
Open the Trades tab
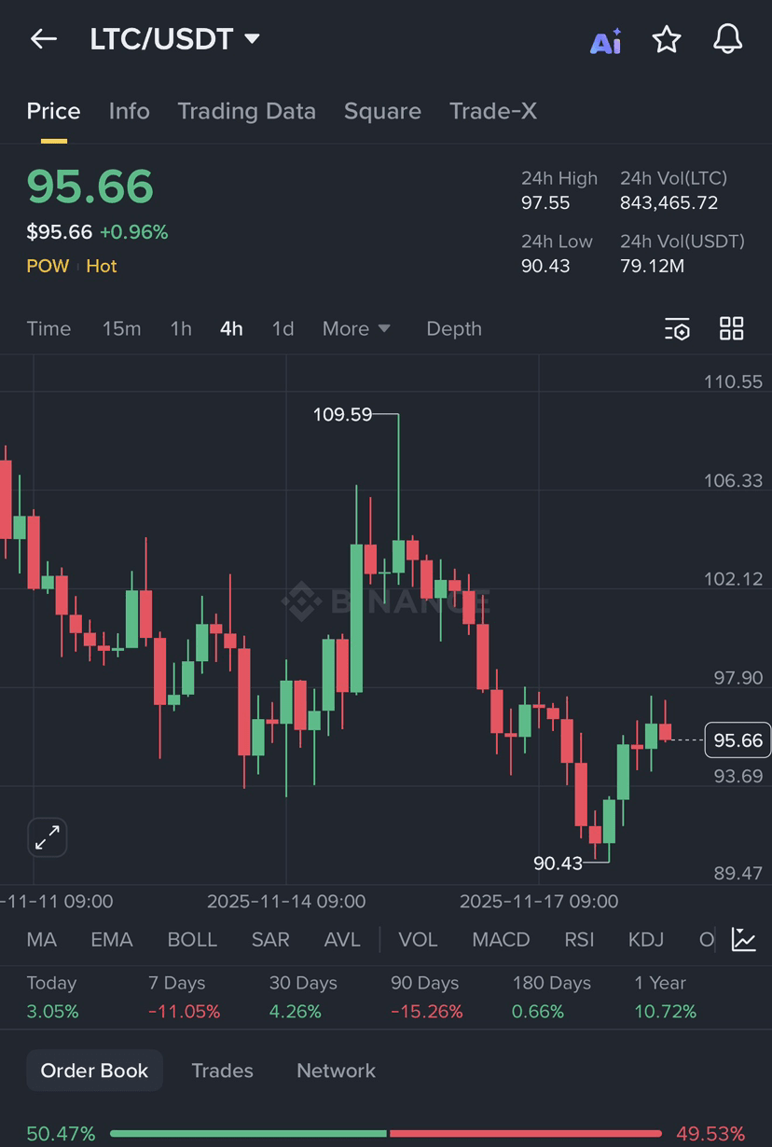click(222, 1071)
